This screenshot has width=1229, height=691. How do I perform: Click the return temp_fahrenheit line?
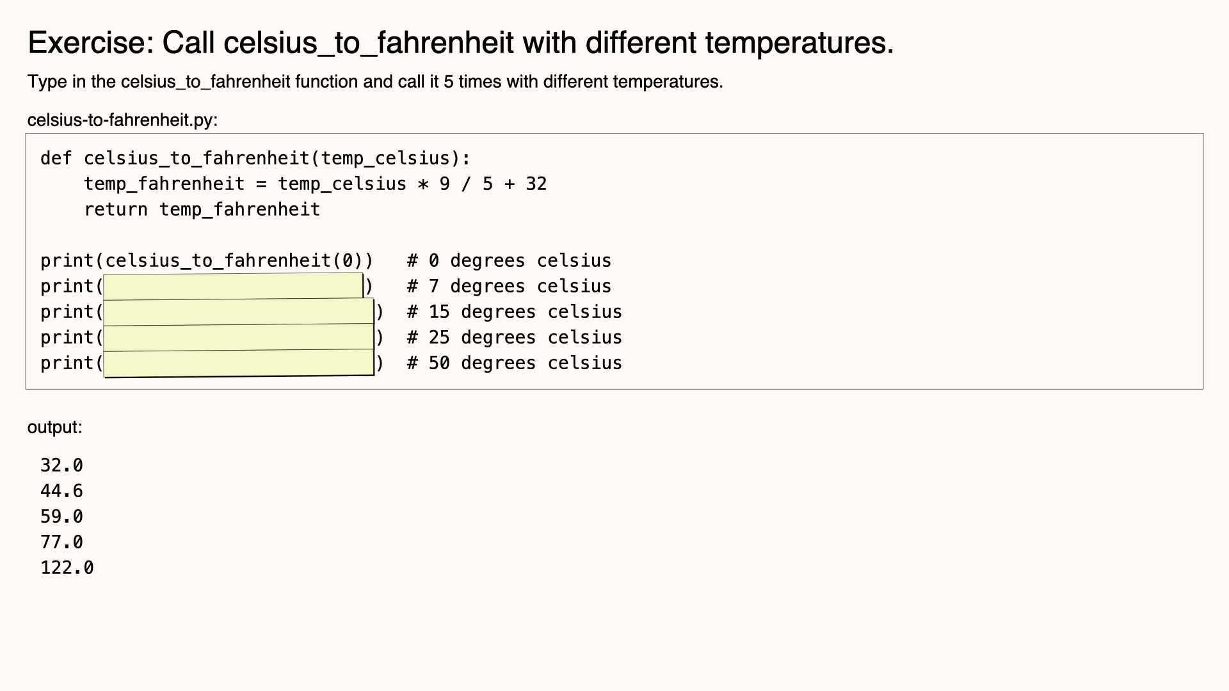[202, 209]
